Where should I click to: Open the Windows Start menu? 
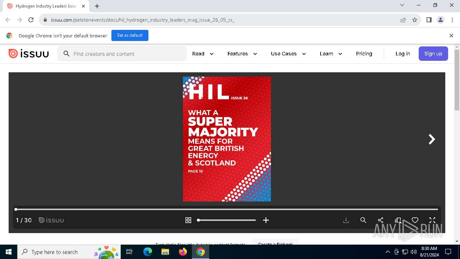pos(9,252)
